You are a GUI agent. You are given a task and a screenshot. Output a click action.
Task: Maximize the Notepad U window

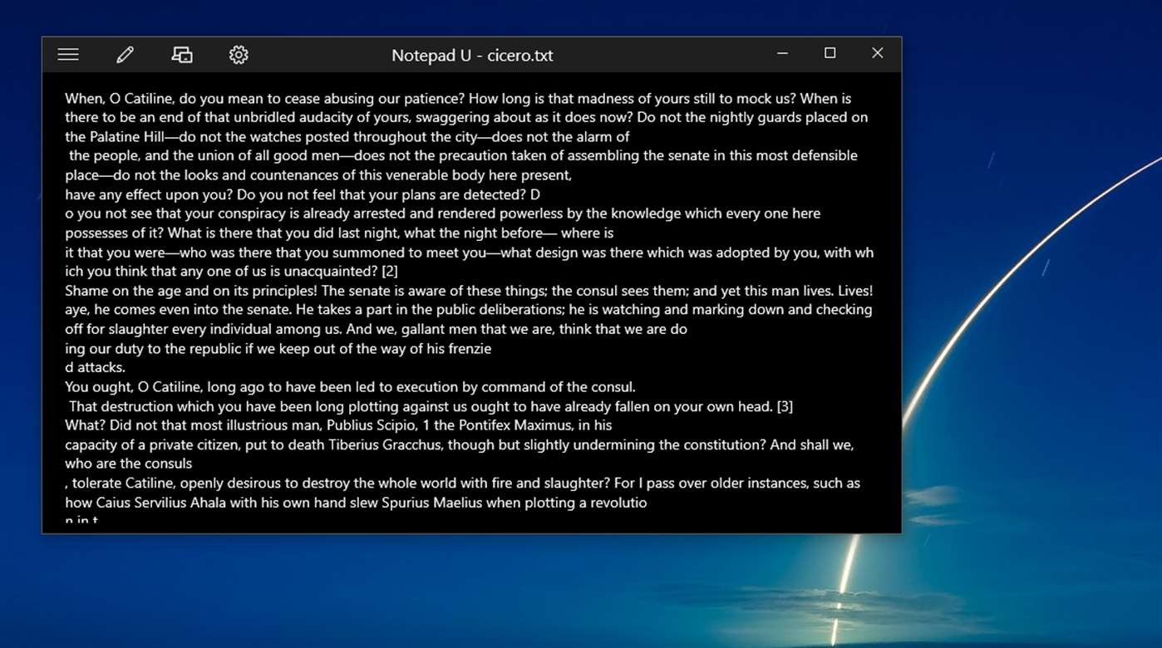click(830, 53)
